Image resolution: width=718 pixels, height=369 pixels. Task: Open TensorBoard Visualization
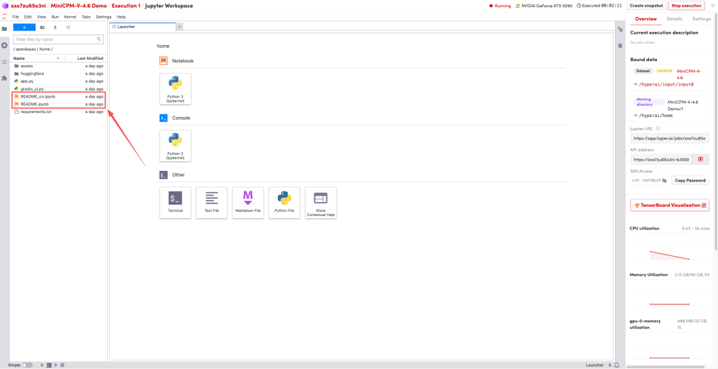coord(669,205)
